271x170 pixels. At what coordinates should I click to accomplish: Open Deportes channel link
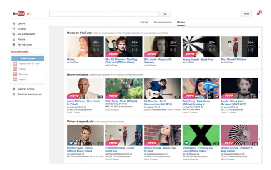point(23,74)
